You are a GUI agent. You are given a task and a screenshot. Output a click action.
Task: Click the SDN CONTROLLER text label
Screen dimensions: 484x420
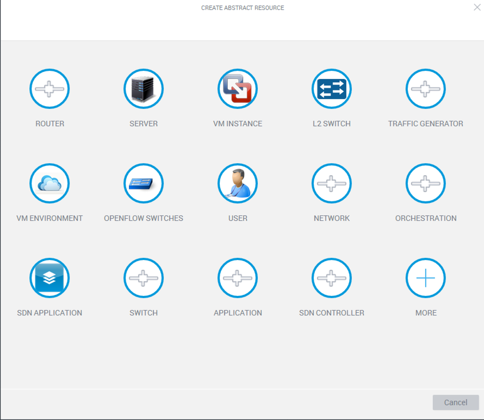[x=332, y=313]
